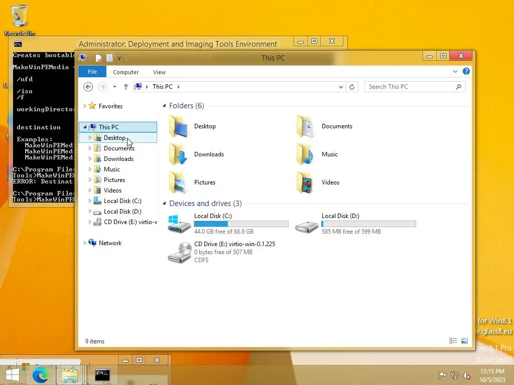Launch Microsoft Edge from taskbar
514x385 pixels.
coord(40,375)
